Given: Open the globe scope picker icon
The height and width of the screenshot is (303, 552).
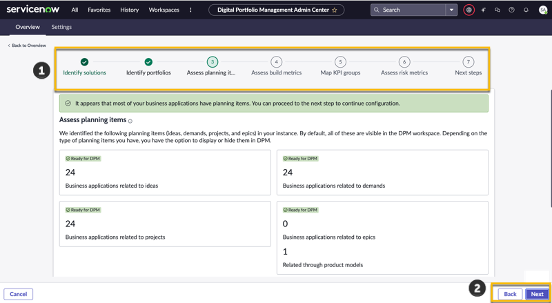Looking at the screenshot, I should coord(469,10).
